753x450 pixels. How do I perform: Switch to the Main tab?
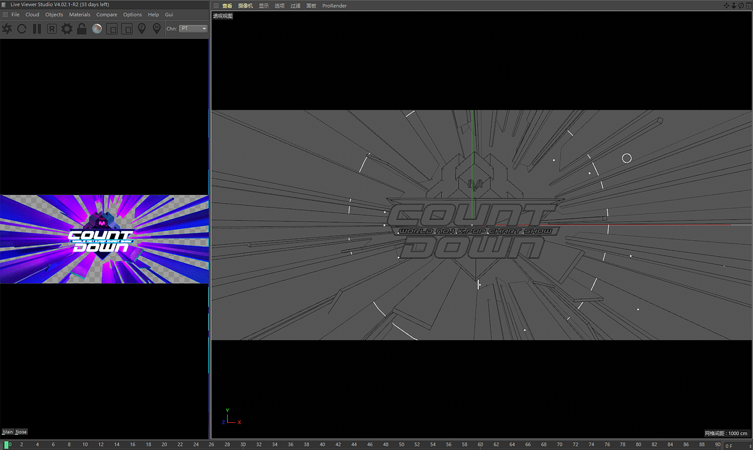click(8, 432)
